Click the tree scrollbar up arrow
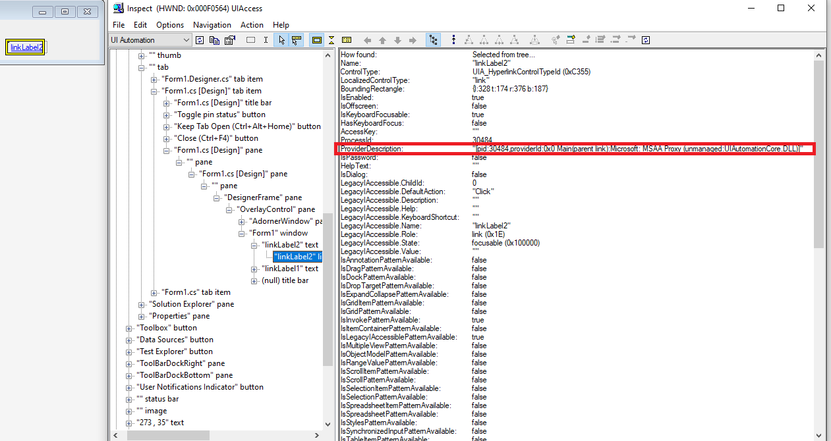The image size is (831, 441). [x=328, y=55]
